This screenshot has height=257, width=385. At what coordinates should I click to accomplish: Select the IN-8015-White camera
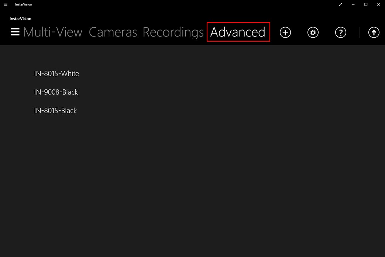click(56, 73)
